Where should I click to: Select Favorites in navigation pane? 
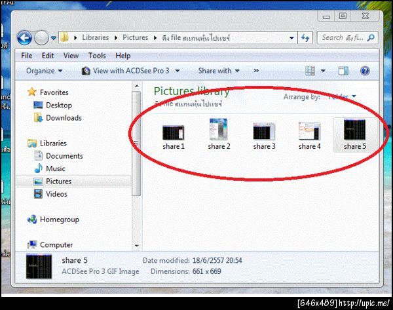(54, 92)
